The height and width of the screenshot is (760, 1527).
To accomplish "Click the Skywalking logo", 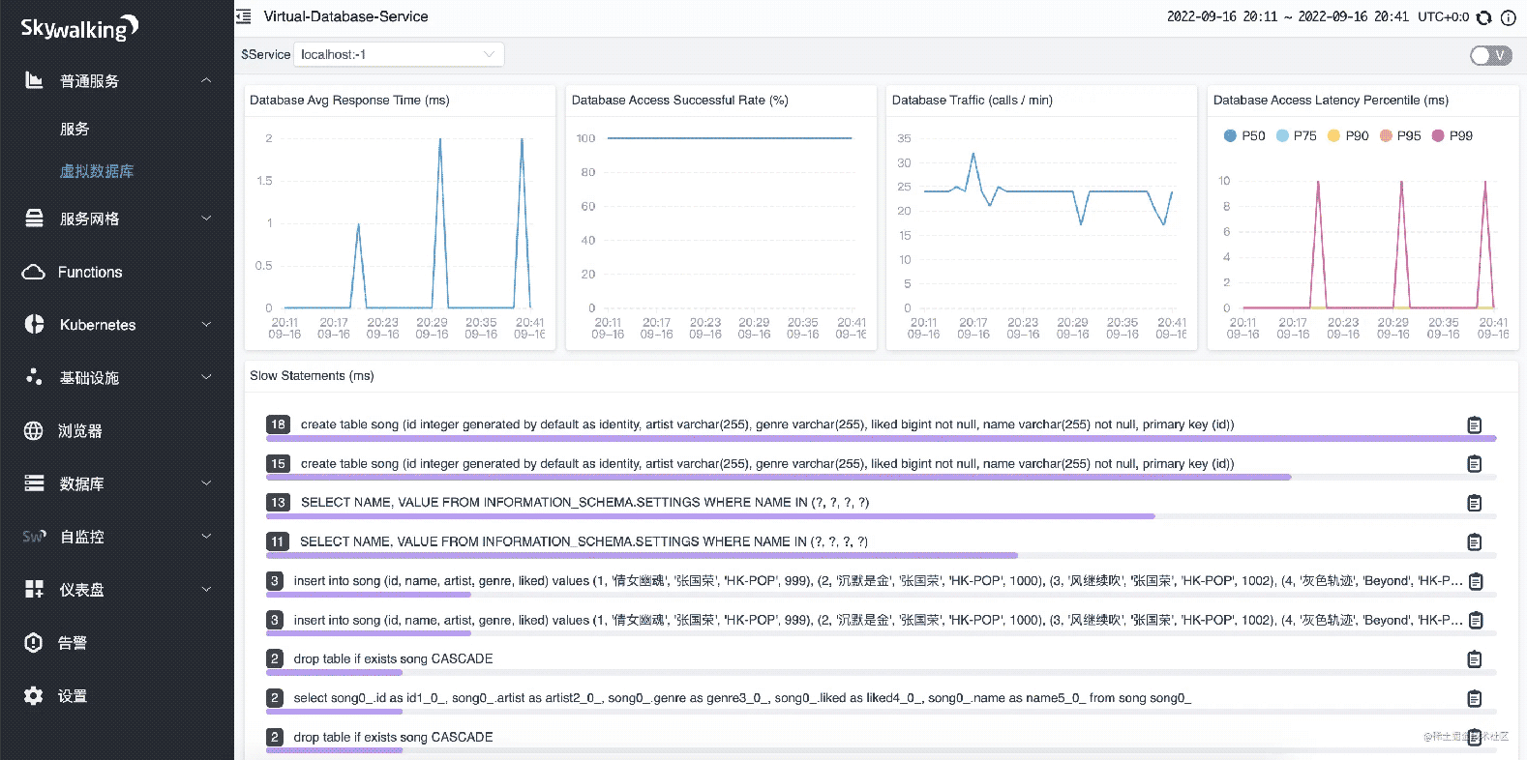I will coord(79,28).
